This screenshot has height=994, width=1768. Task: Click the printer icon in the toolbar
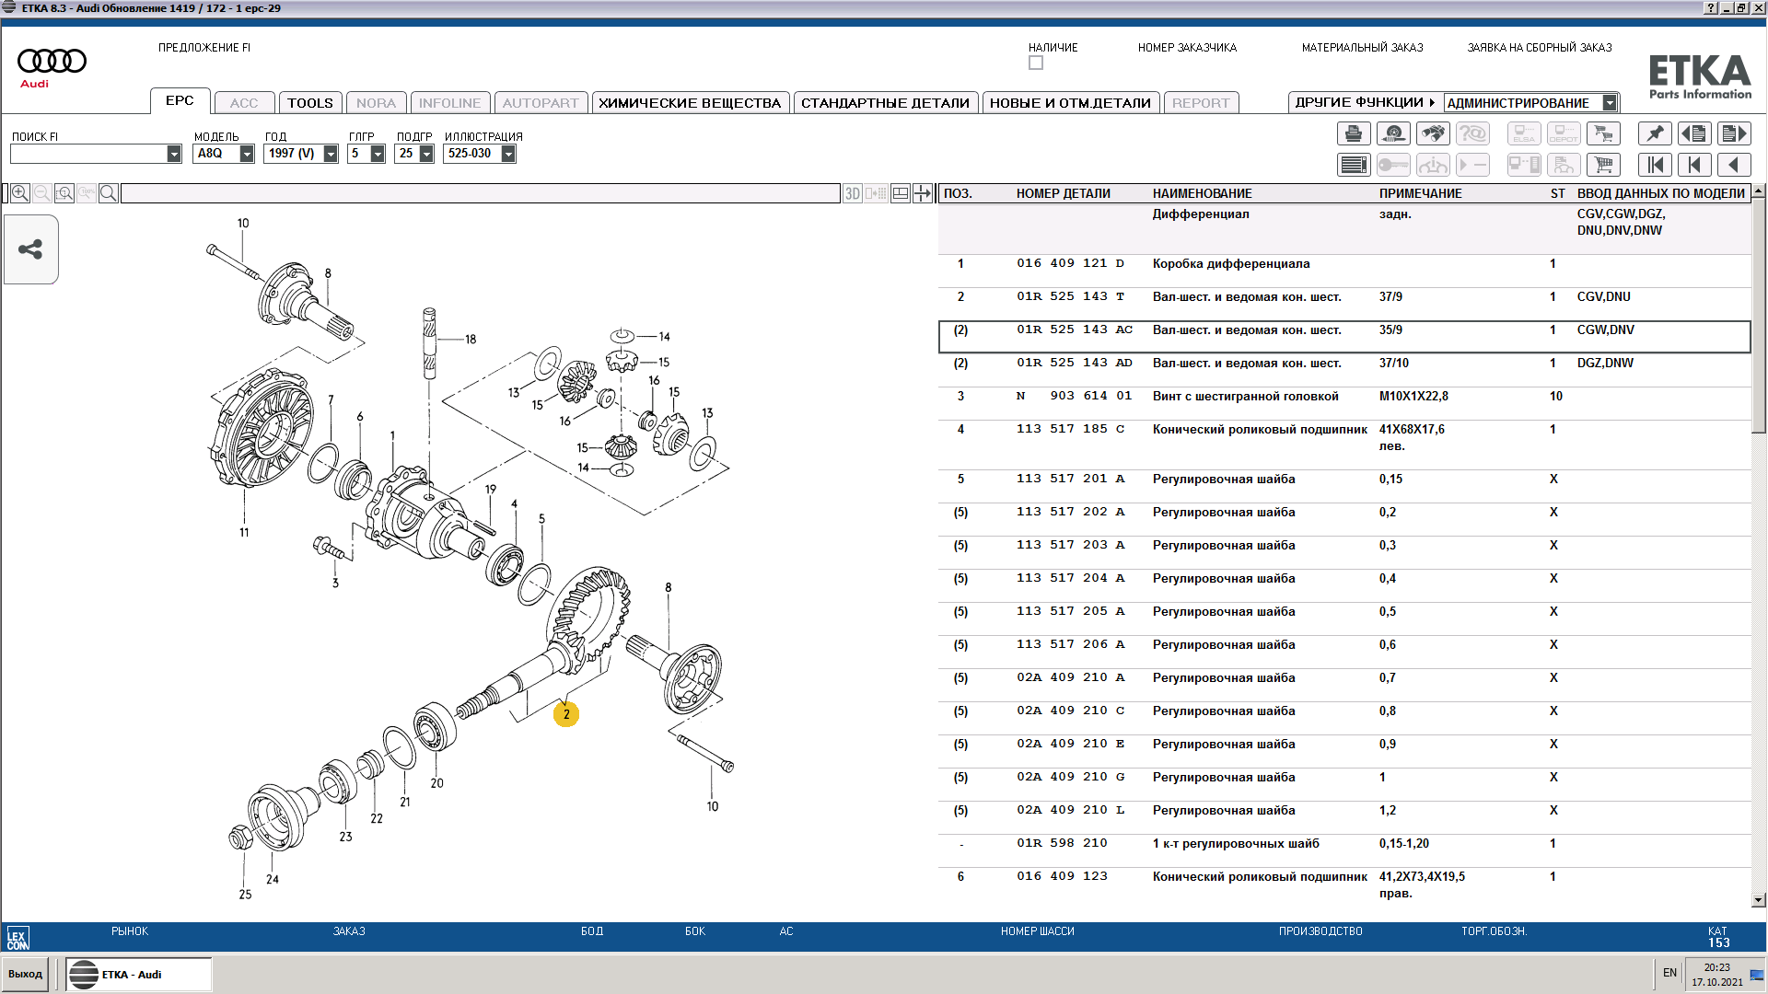(x=1353, y=134)
